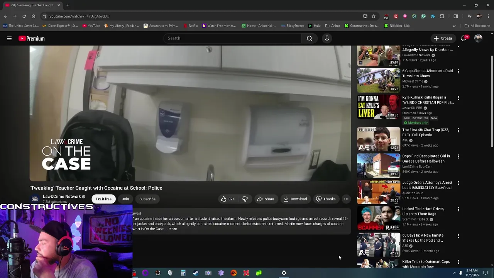Viewport: 494px width, 278px height.
Task: Close the YouTube browser tab
Action: (59, 5)
